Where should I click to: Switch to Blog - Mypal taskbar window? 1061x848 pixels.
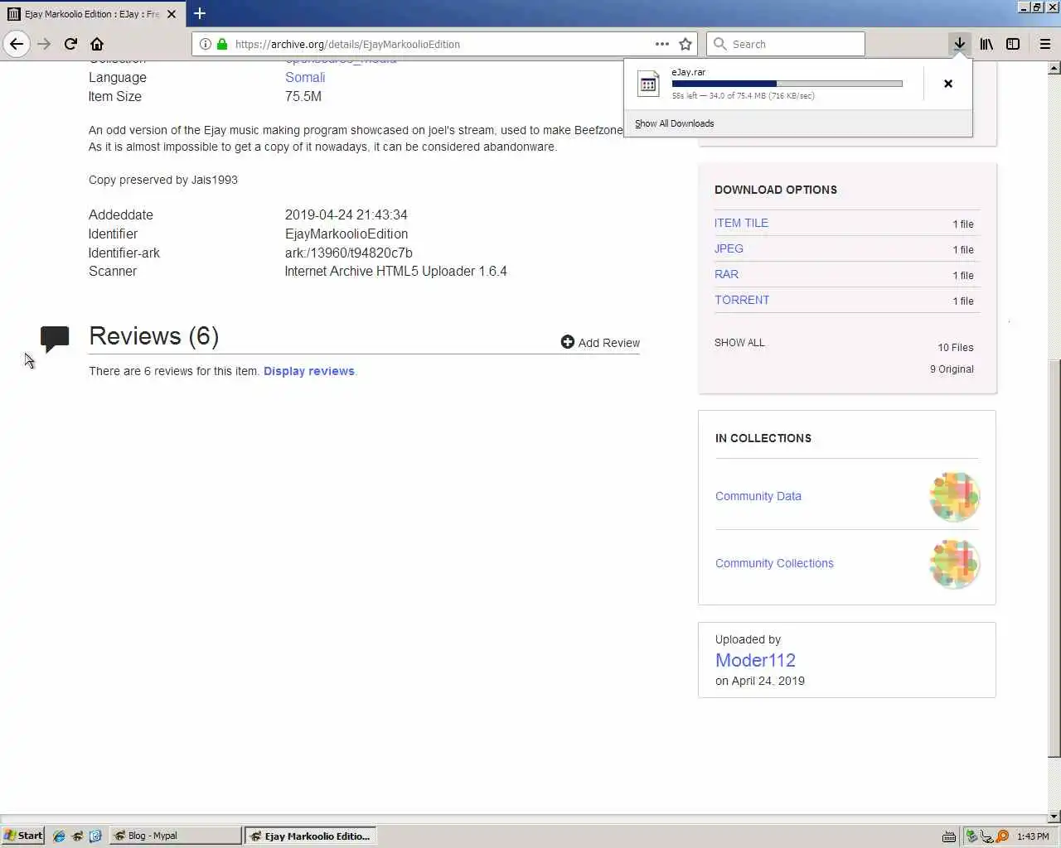point(175,836)
